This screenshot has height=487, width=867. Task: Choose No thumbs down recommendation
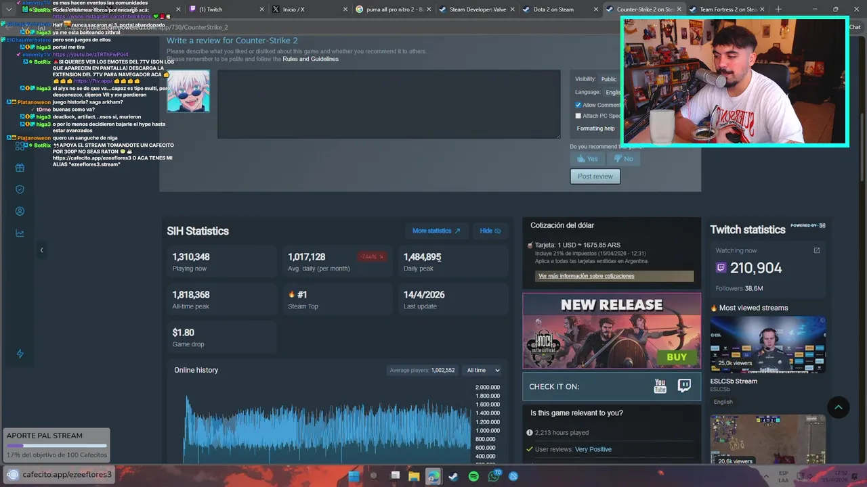[x=623, y=159]
